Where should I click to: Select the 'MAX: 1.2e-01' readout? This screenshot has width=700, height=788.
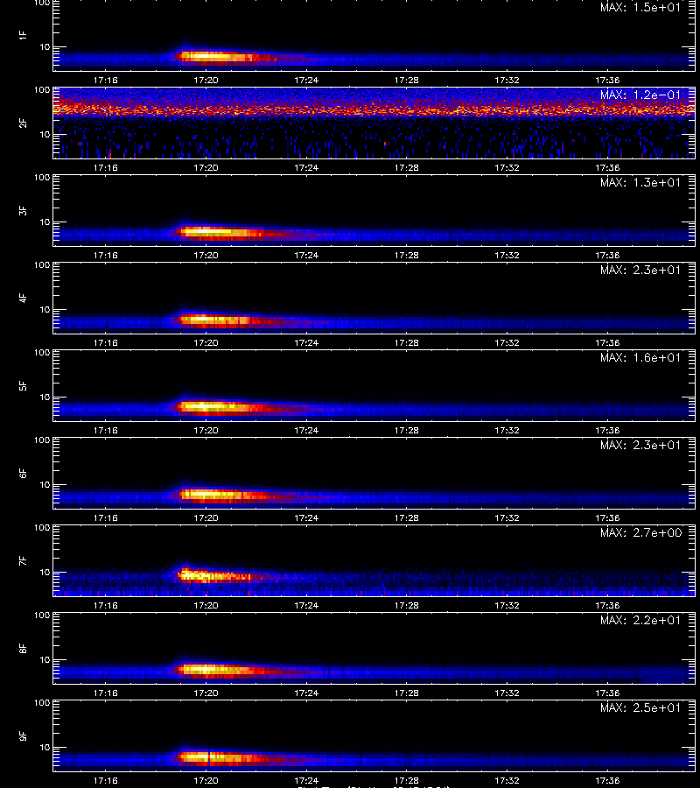[x=640, y=95]
